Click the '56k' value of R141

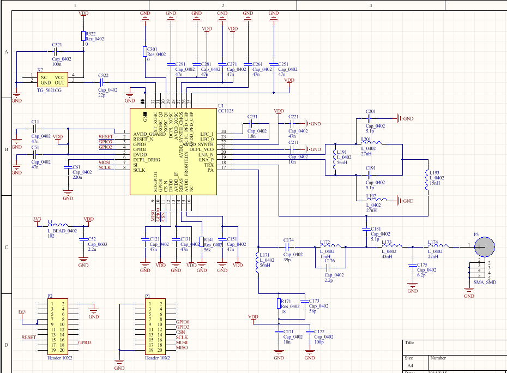point(207,250)
